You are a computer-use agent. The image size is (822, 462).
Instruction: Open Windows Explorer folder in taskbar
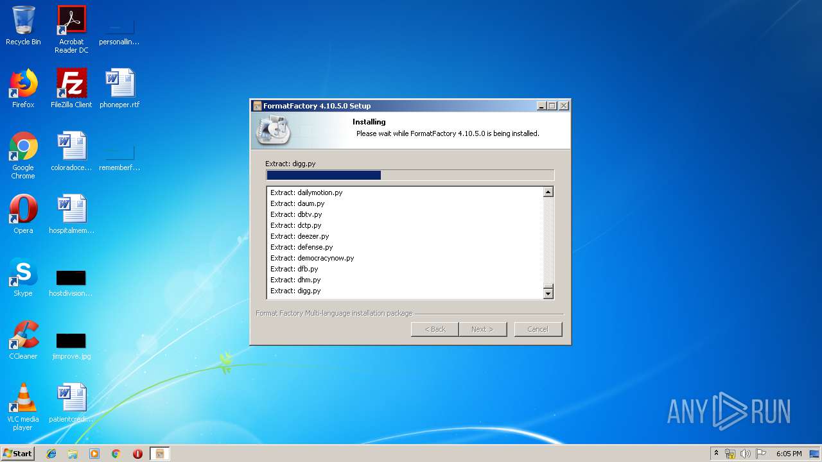(x=73, y=454)
